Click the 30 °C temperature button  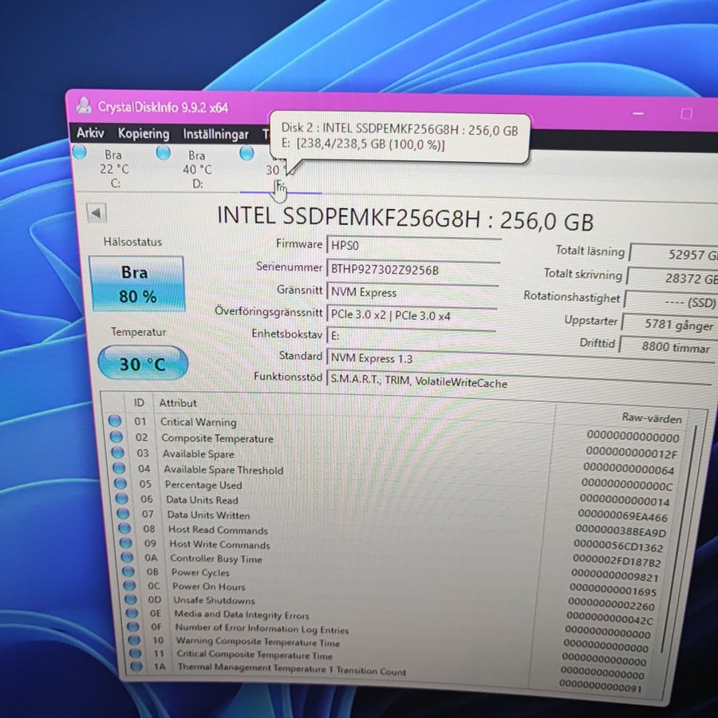pos(143,364)
